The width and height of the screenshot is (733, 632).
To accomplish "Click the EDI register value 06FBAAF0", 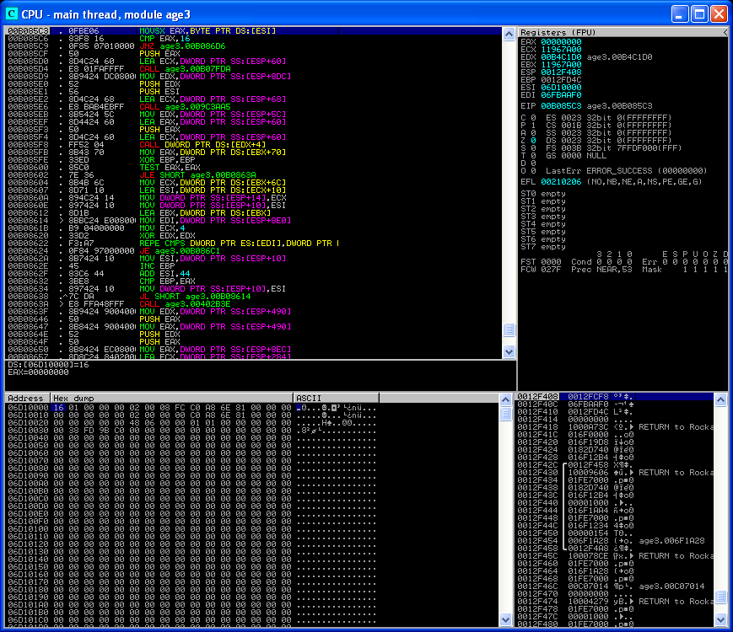I will (x=561, y=95).
